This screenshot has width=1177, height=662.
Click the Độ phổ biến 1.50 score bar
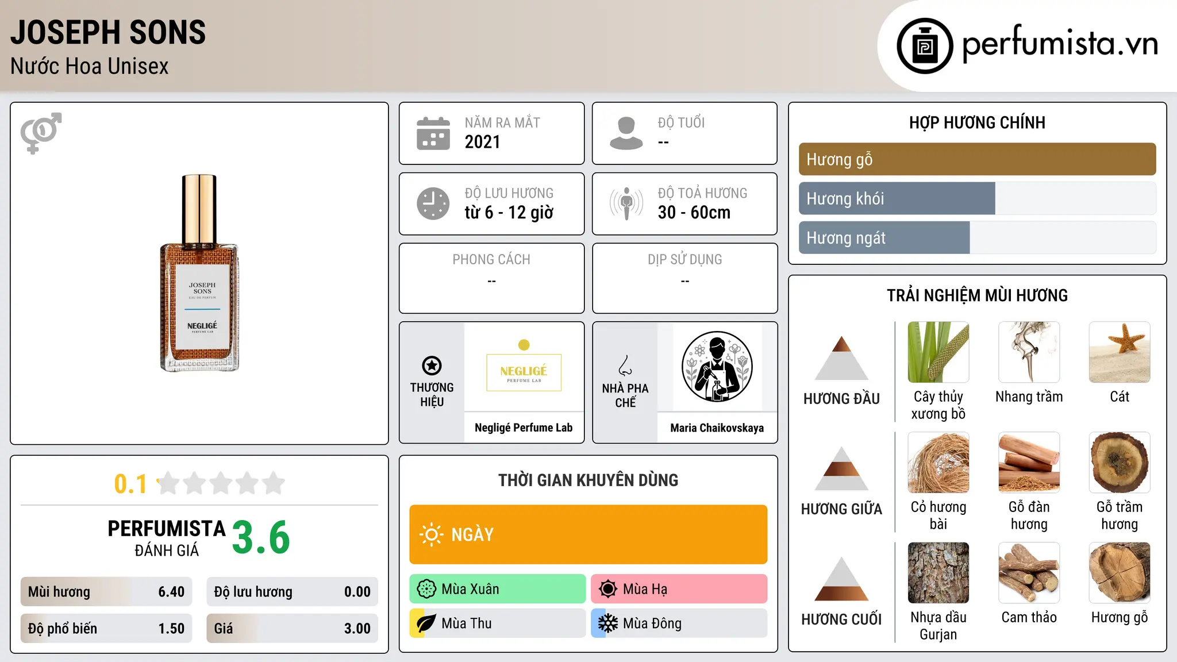pos(106,629)
